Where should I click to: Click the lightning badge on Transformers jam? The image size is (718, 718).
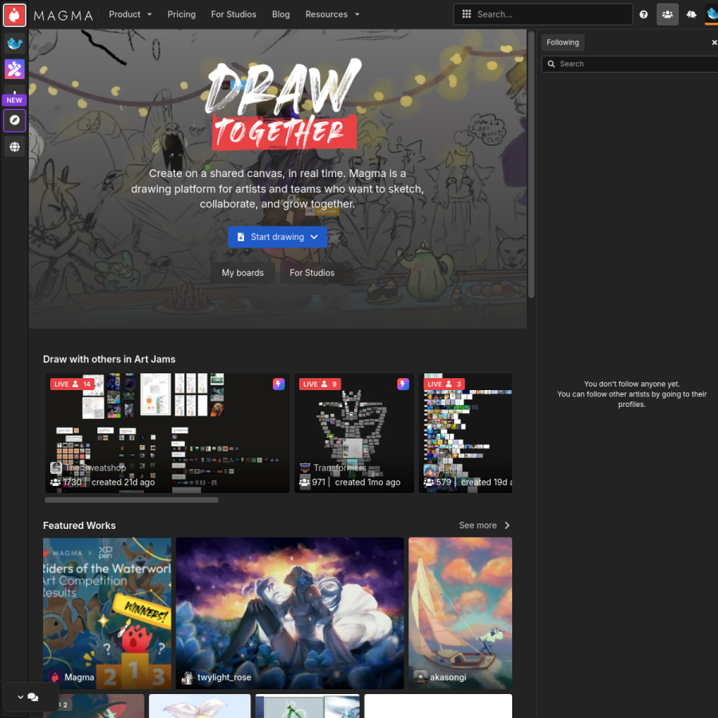[403, 384]
